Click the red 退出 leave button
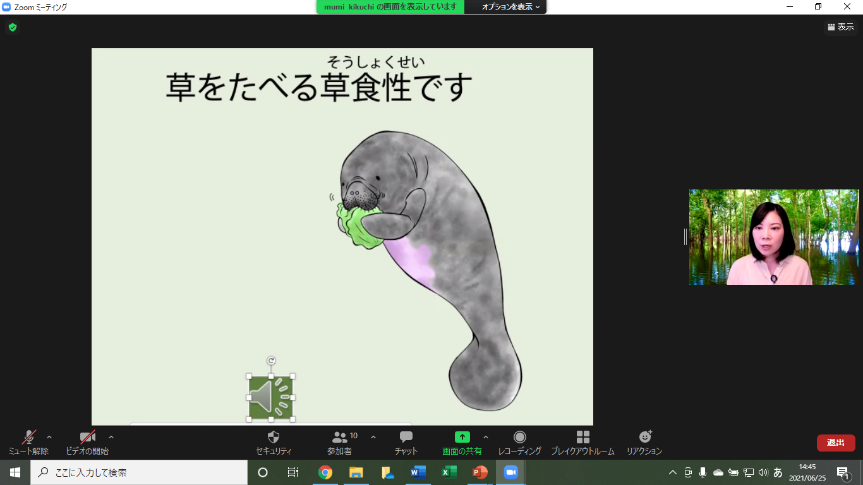Viewport: 863px width, 485px height. (835, 443)
